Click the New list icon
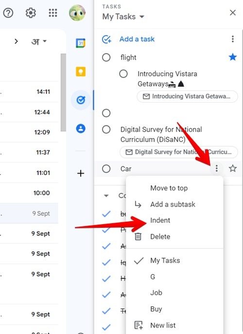 click(x=138, y=325)
